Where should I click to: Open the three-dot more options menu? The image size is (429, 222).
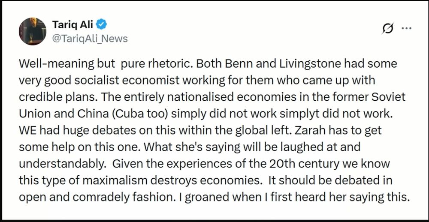click(406, 28)
